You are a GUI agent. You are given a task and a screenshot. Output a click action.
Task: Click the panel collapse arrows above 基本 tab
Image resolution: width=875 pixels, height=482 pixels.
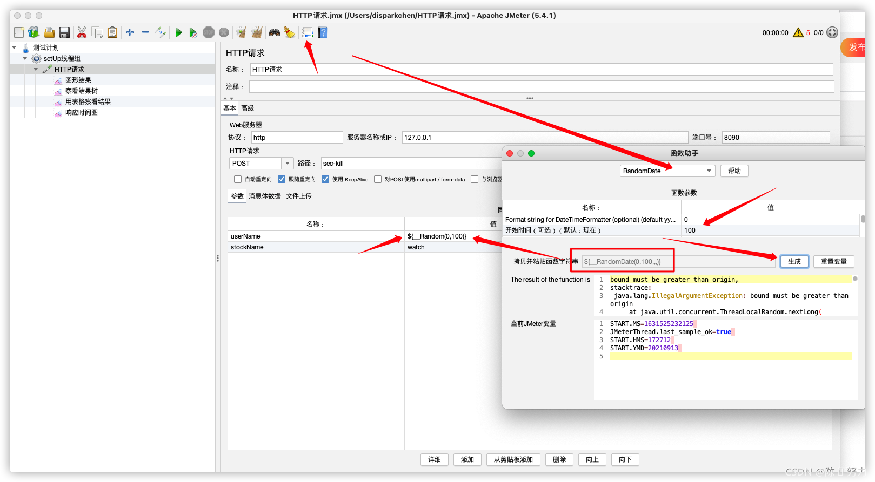pos(228,99)
